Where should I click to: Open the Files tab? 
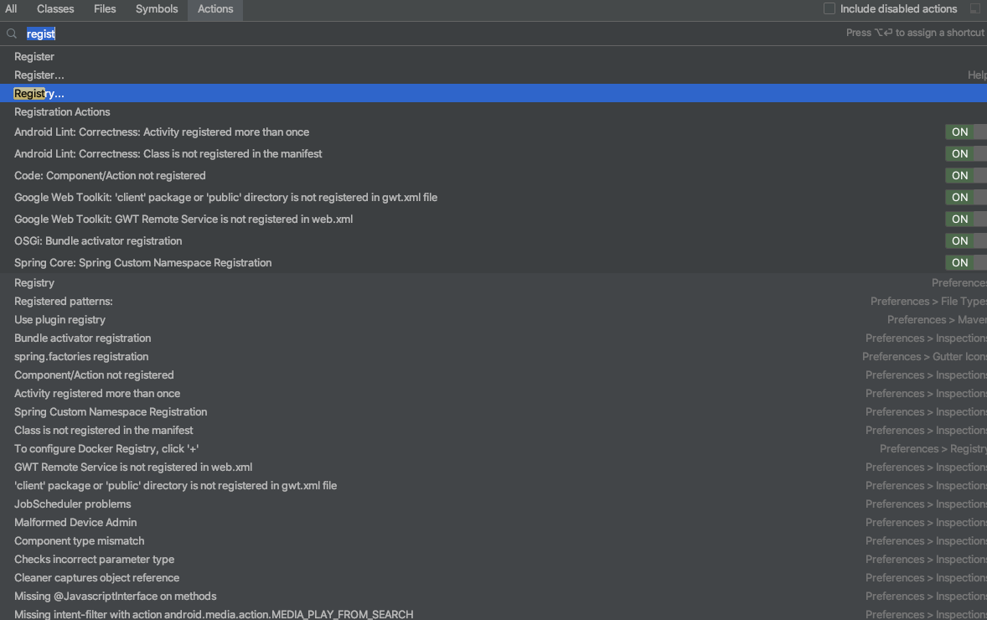[105, 9]
